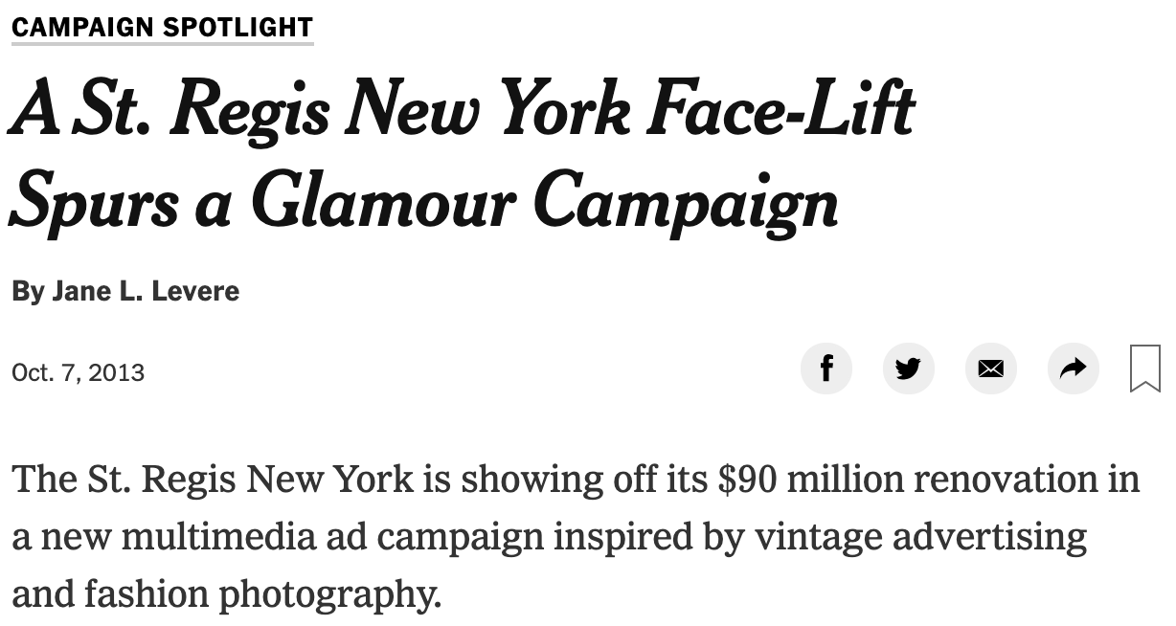Save article with the bookmark icon
1176x626 pixels.
[x=1145, y=369]
